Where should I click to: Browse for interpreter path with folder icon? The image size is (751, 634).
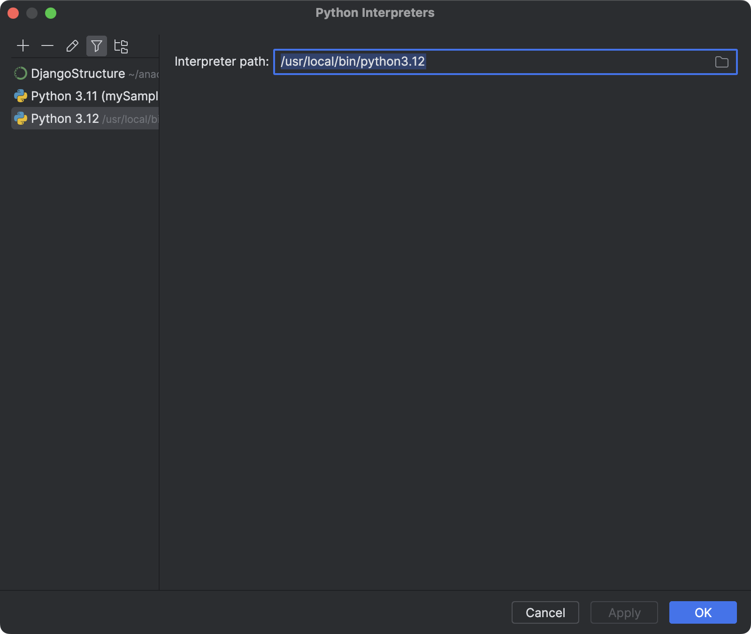(721, 61)
